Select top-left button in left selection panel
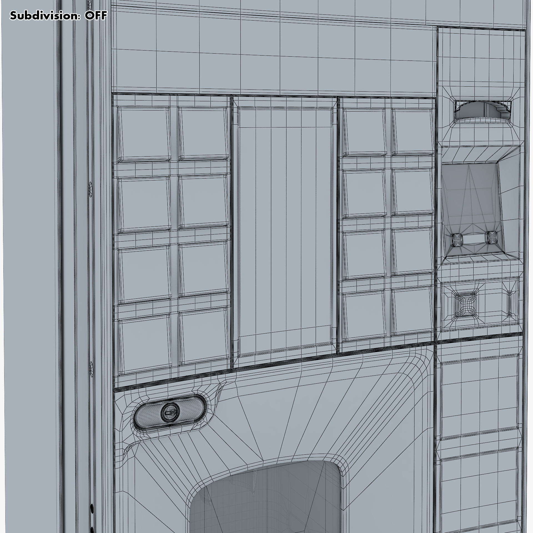This screenshot has height=533, width=533. point(144,134)
